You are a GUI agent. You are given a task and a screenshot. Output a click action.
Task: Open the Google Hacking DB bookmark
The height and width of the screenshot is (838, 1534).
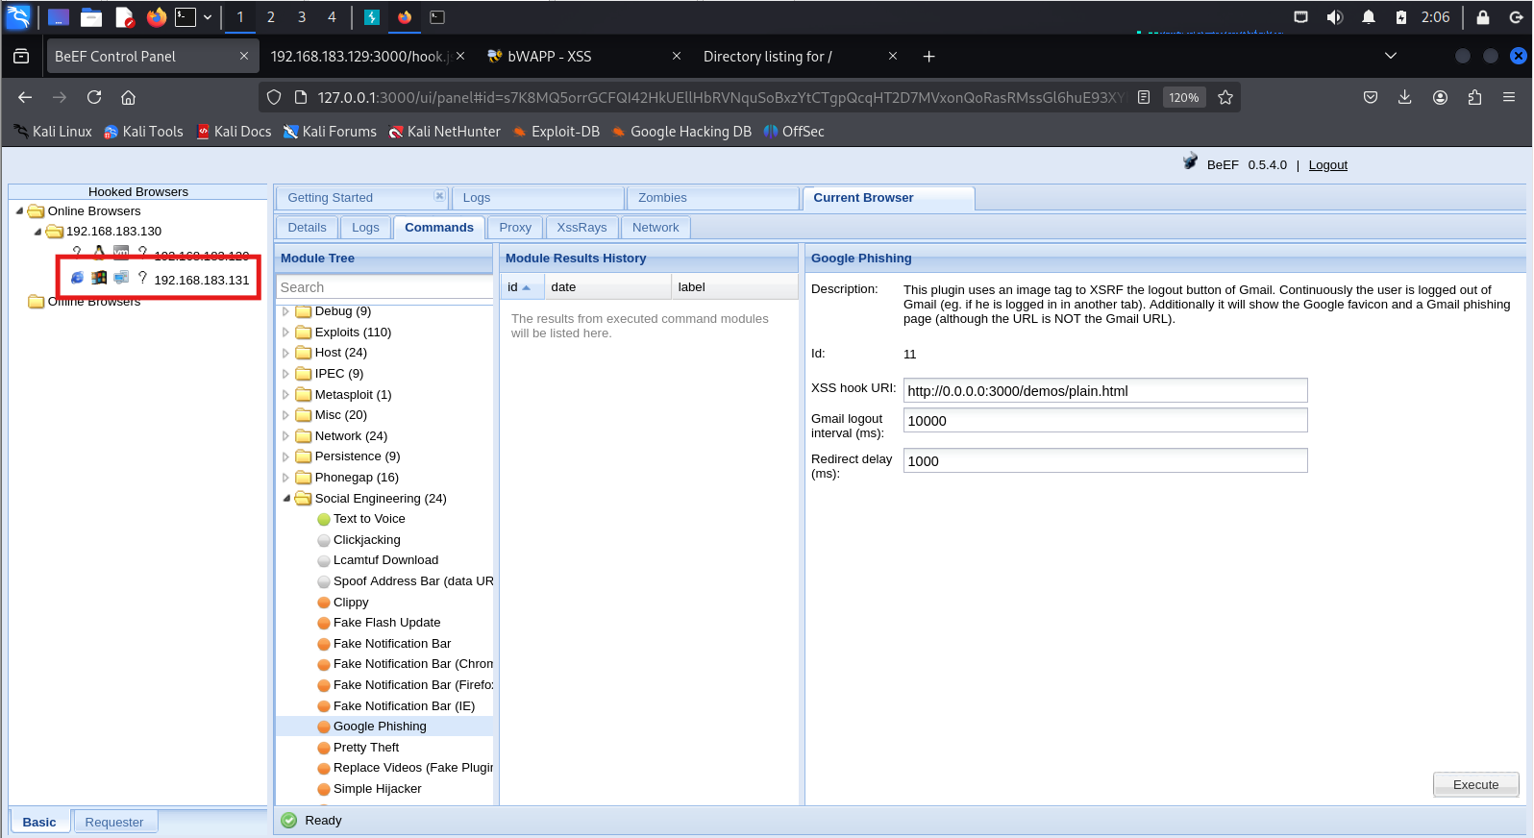[x=682, y=132]
